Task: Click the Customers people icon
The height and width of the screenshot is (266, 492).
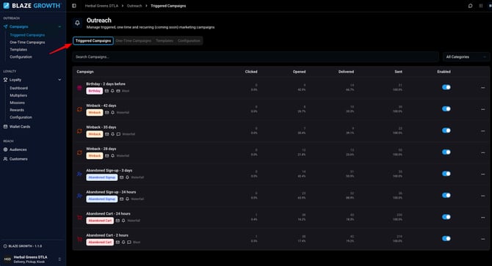Action: pos(5,159)
